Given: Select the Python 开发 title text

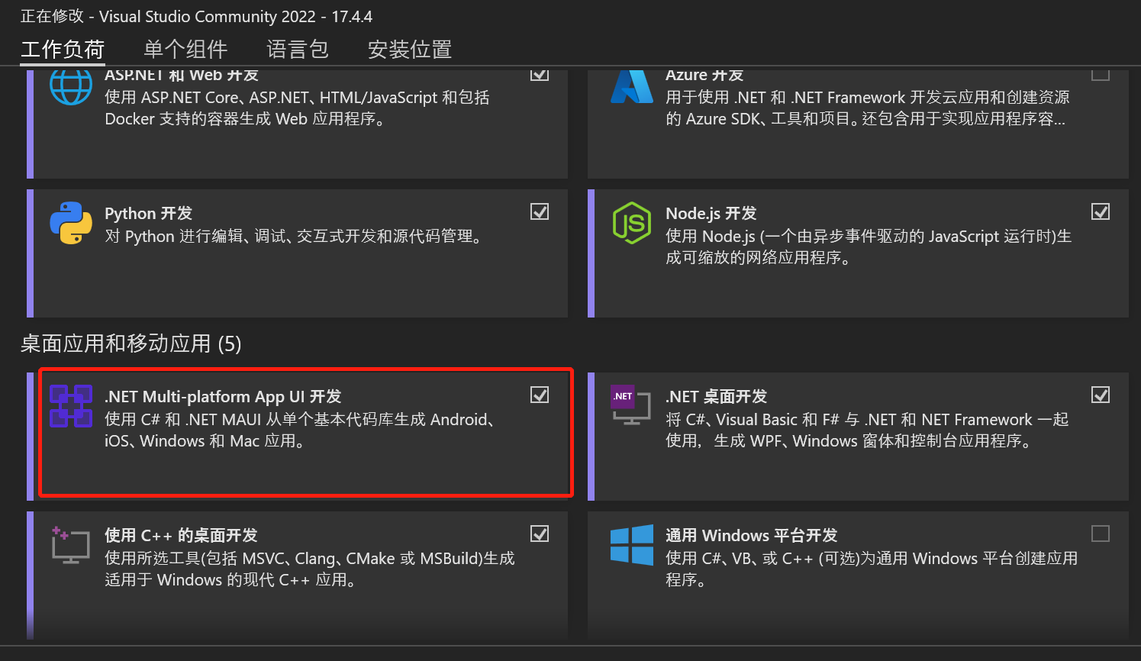Looking at the screenshot, I should click(148, 214).
